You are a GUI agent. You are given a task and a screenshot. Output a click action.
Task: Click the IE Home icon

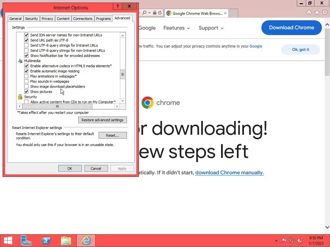309,13
